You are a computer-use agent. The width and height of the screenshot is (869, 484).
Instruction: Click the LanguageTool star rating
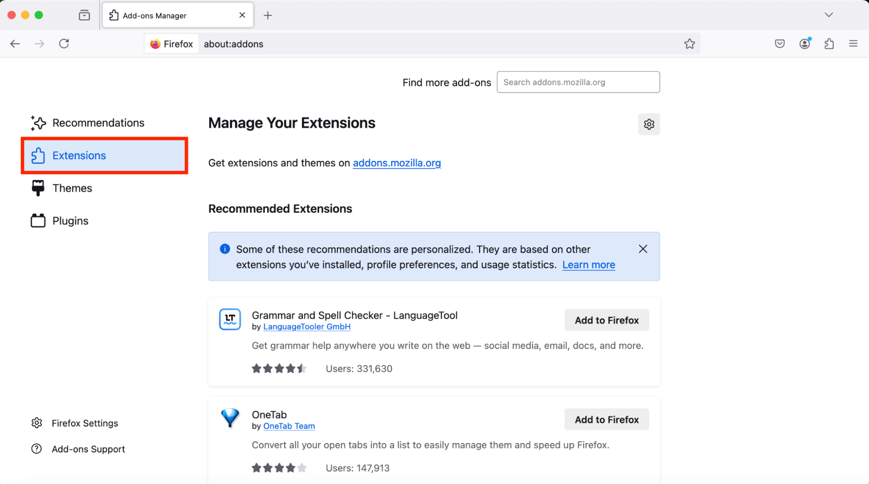click(279, 369)
